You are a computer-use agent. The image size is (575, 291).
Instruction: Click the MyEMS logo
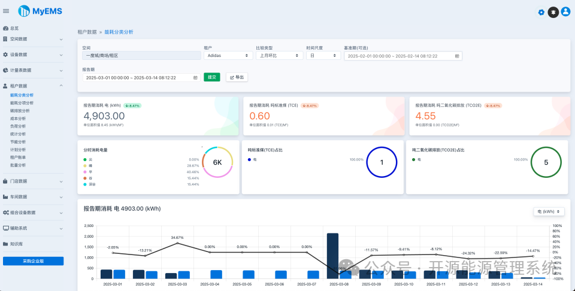pyautogui.click(x=40, y=11)
